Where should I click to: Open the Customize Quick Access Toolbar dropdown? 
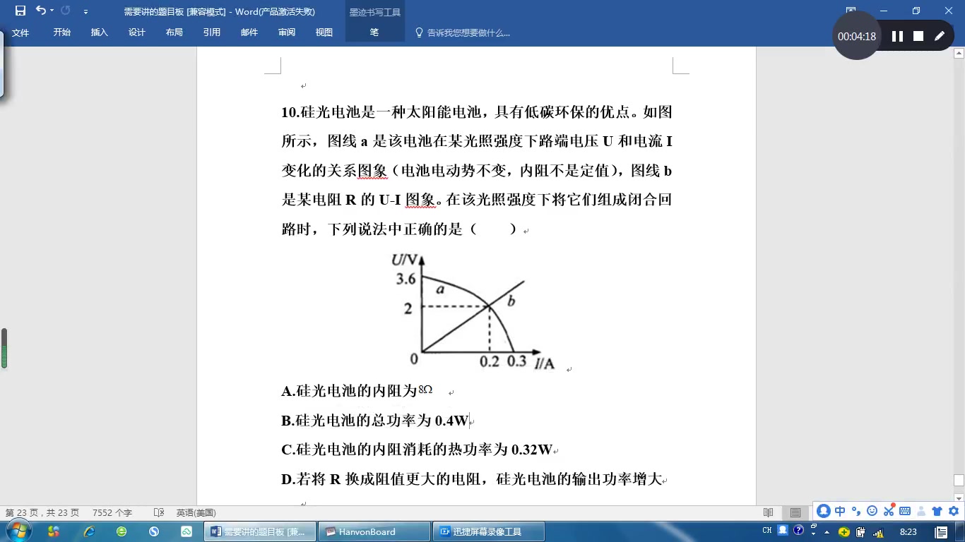[85, 11]
